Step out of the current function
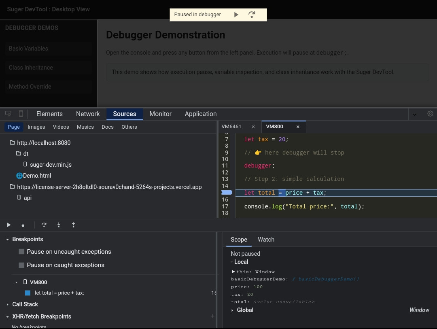 point(73,225)
